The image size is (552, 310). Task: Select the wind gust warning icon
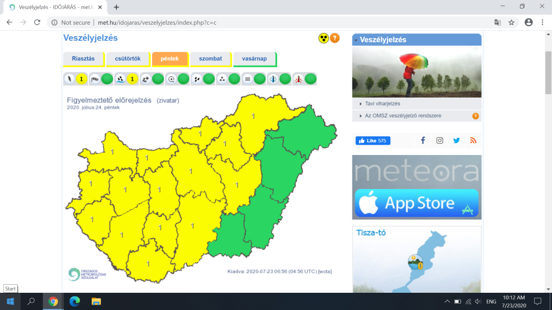coord(95,79)
